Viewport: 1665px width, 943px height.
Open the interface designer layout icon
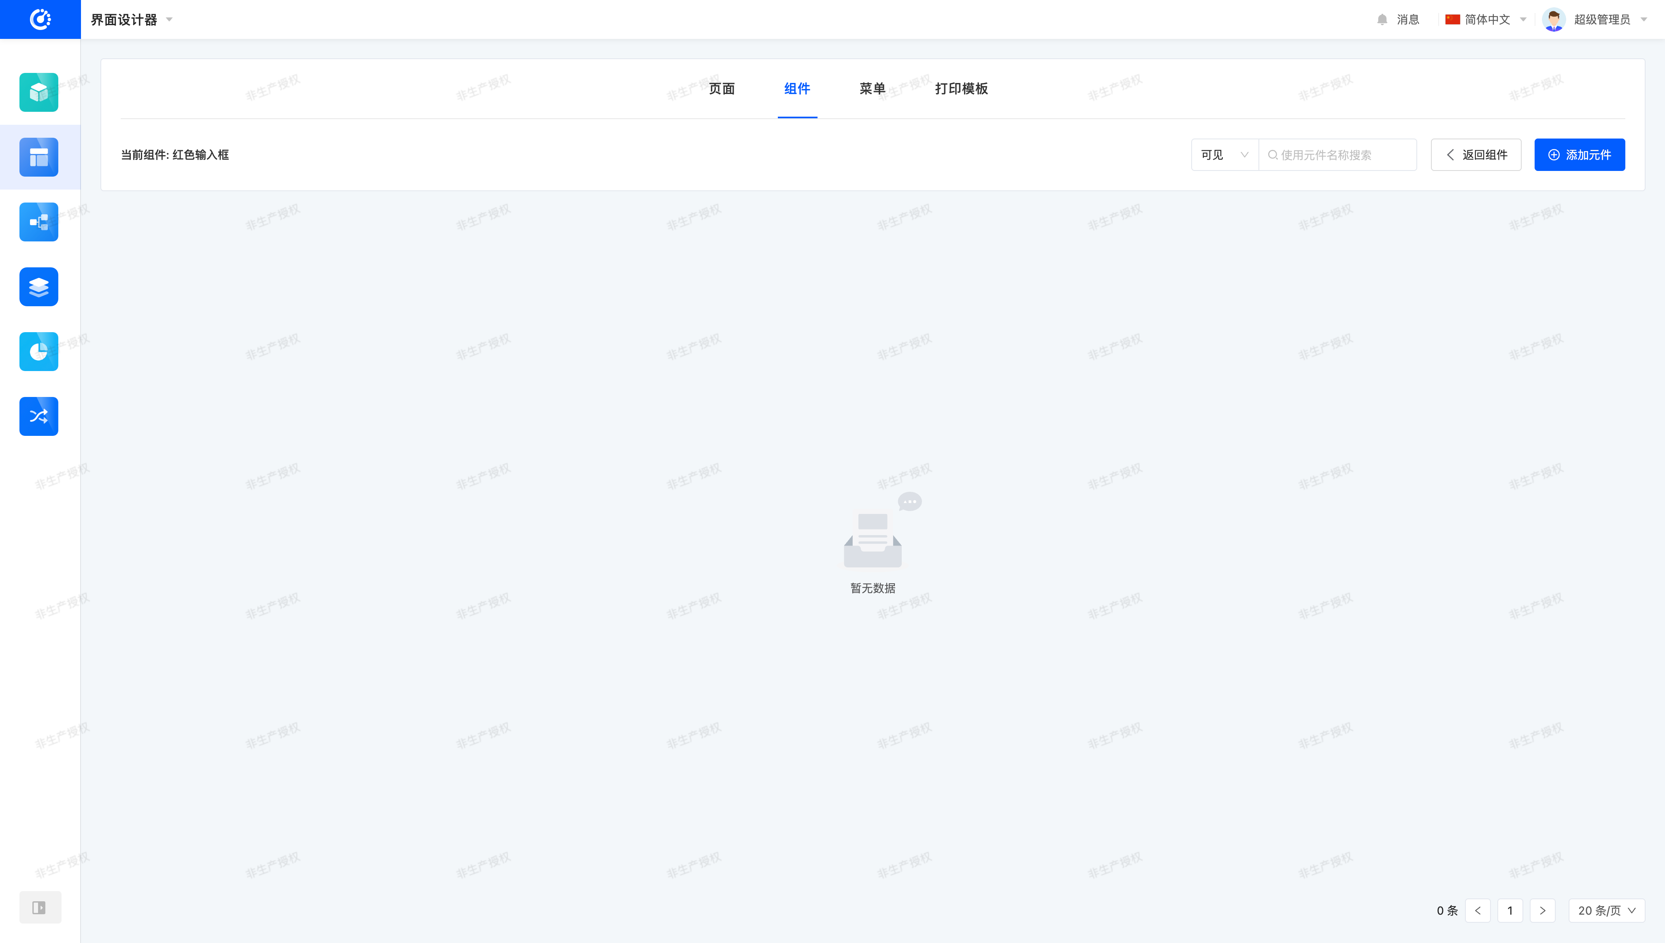coord(39,158)
